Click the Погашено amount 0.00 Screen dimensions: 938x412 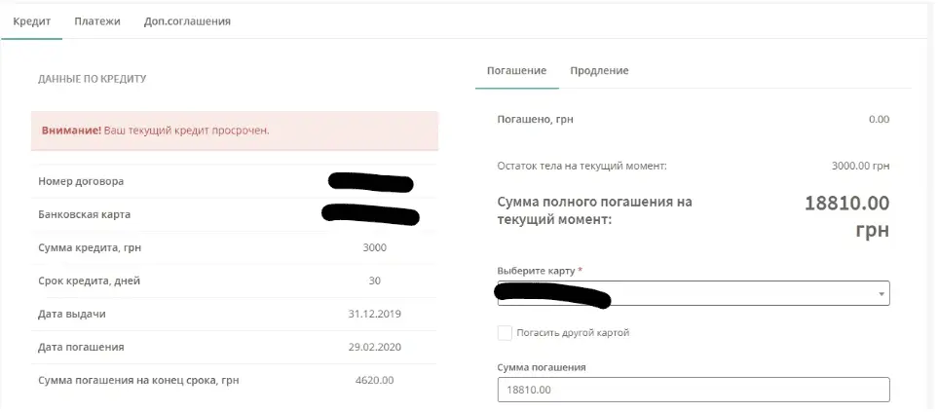point(878,119)
